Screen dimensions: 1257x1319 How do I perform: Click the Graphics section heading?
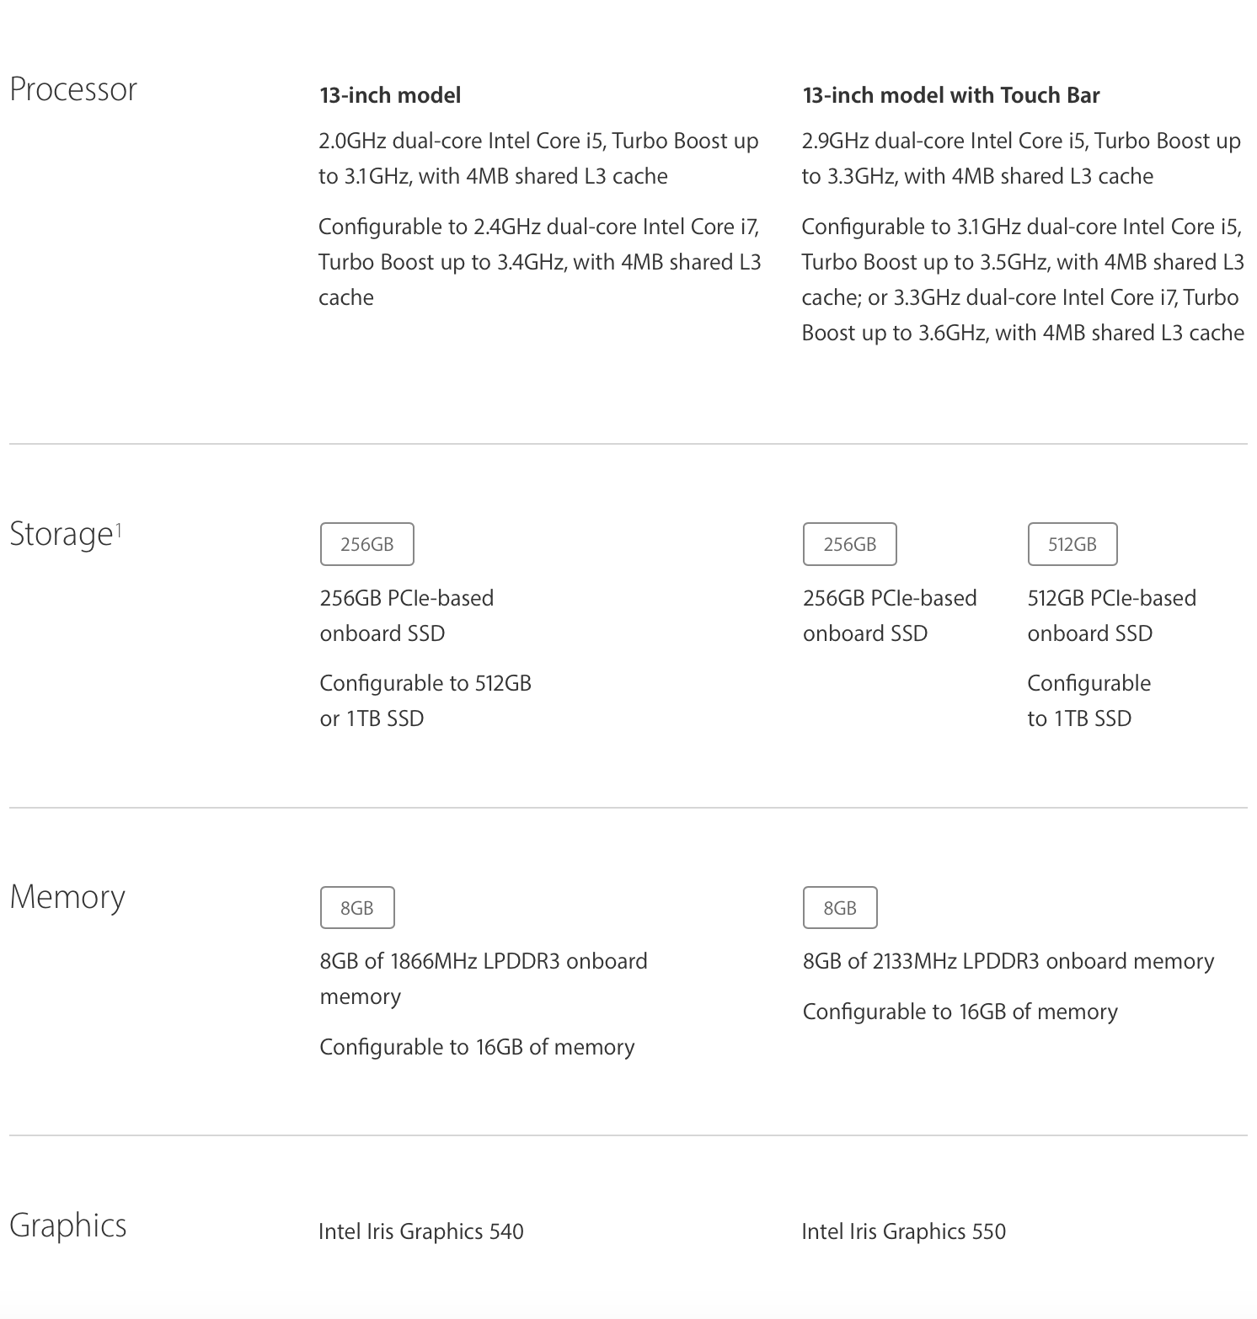68,1226
